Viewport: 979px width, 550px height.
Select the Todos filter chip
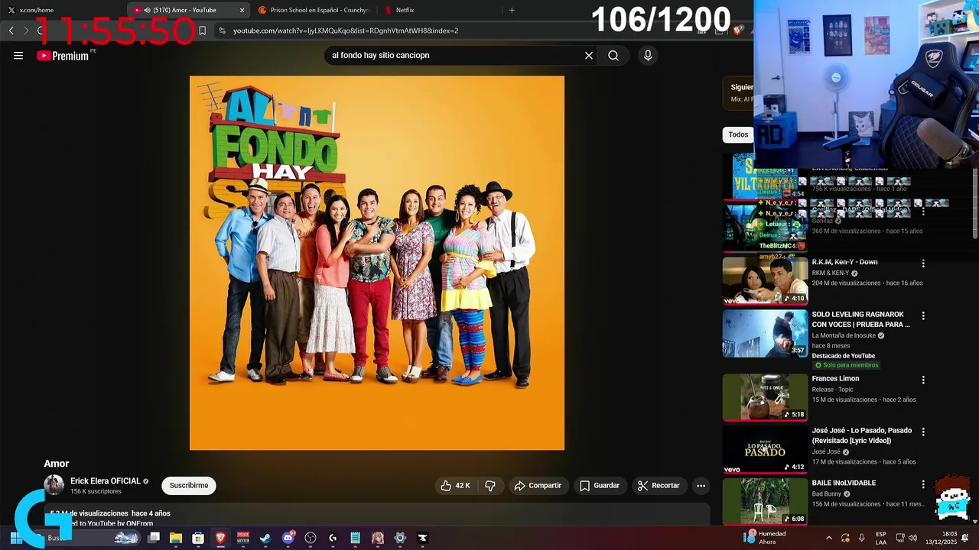(x=738, y=134)
